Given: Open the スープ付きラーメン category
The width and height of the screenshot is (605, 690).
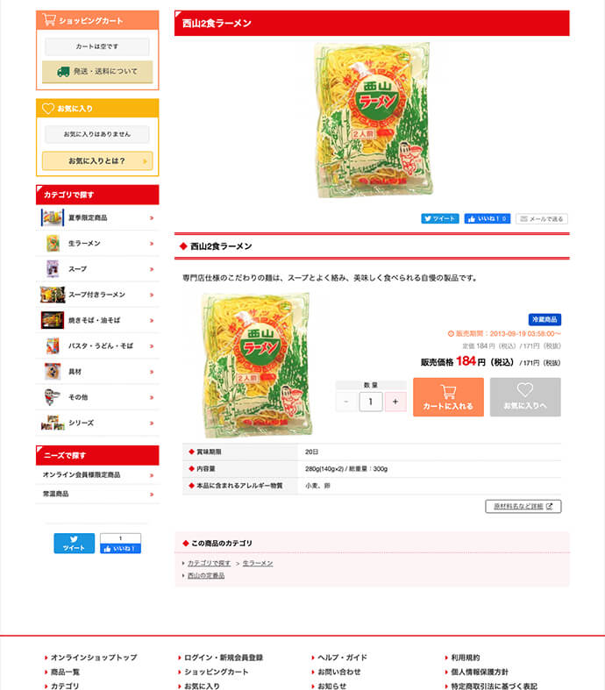Looking at the screenshot, I should 97,295.
